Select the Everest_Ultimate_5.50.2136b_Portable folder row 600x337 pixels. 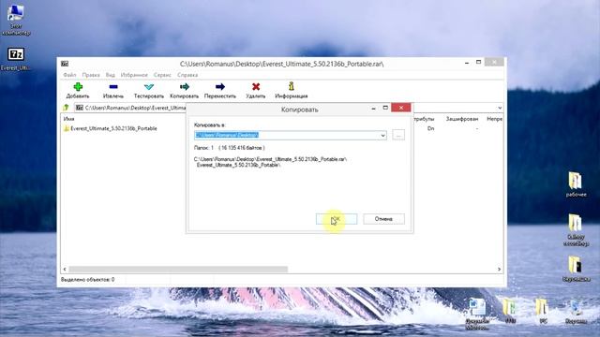tap(111, 129)
